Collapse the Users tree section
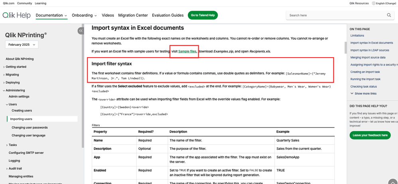The height and width of the screenshot is (184, 398). click(x=7, y=104)
